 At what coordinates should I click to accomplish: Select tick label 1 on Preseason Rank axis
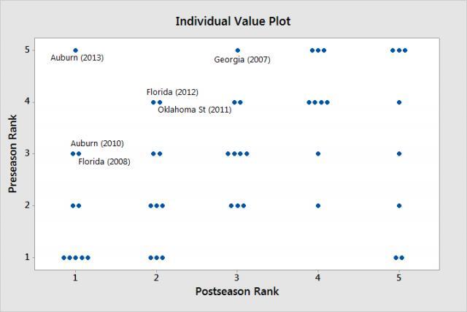pyautogui.click(x=26, y=257)
